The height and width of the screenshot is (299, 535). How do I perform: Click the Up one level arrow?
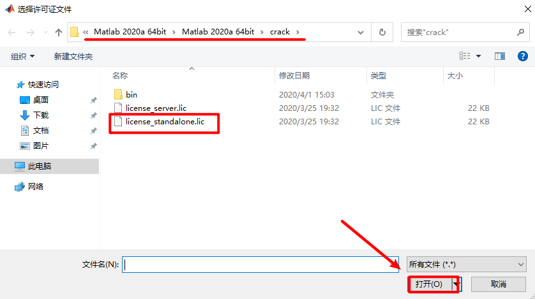click(x=59, y=32)
